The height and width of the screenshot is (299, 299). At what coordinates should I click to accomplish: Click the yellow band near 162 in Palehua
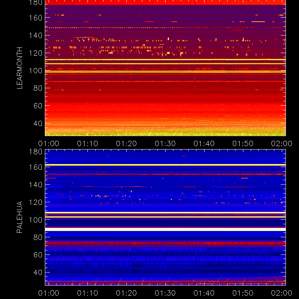point(165,165)
